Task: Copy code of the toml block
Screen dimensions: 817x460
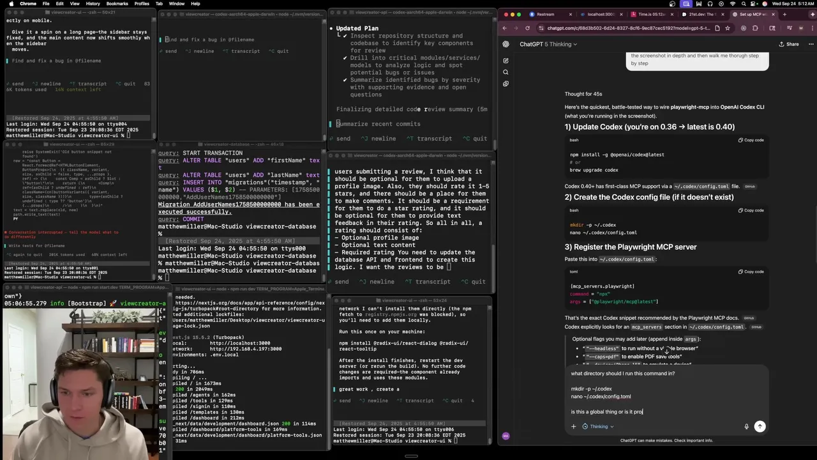Action: tap(751, 272)
